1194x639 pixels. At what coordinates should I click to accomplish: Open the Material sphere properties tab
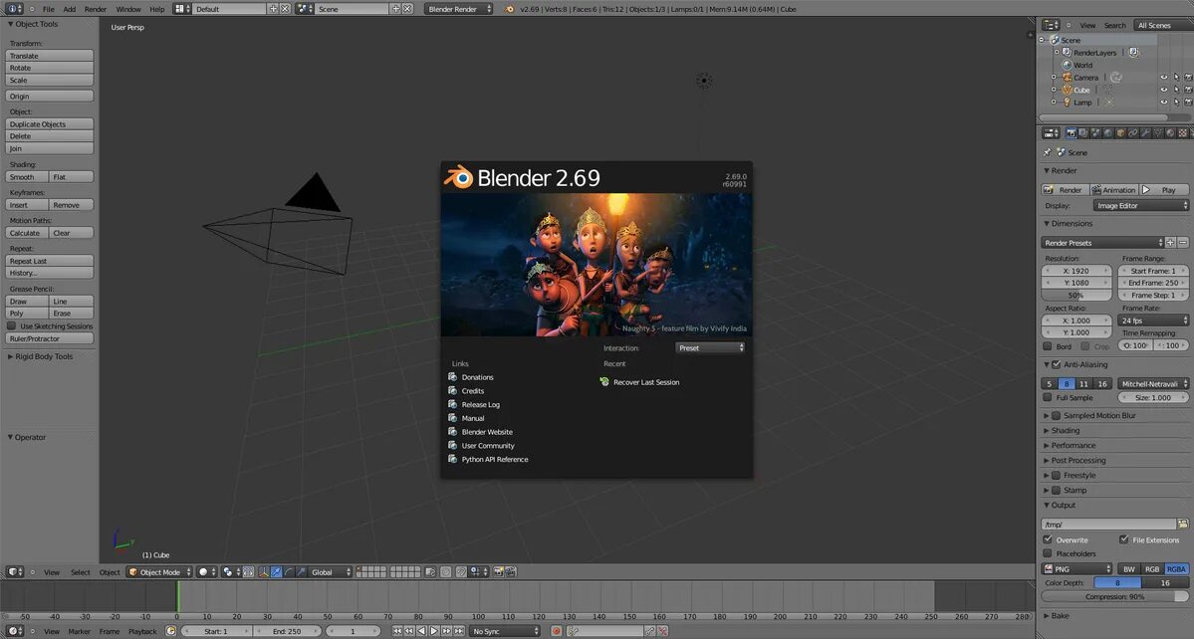point(1170,133)
